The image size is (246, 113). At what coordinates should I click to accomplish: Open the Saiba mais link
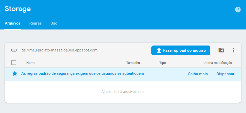point(198,74)
